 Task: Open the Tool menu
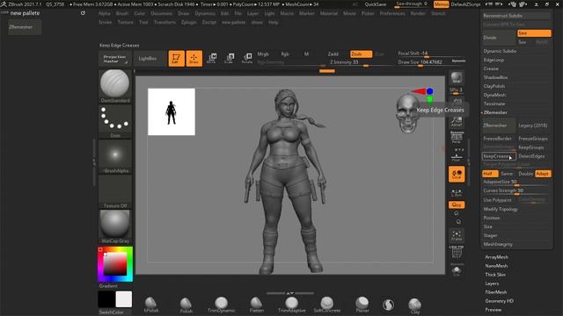click(143, 22)
